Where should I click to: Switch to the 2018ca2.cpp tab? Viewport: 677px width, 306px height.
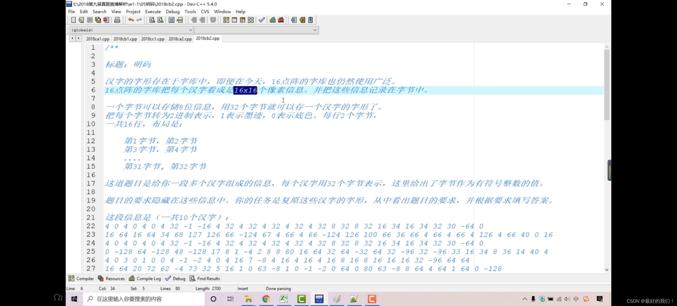(x=180, y=39)
